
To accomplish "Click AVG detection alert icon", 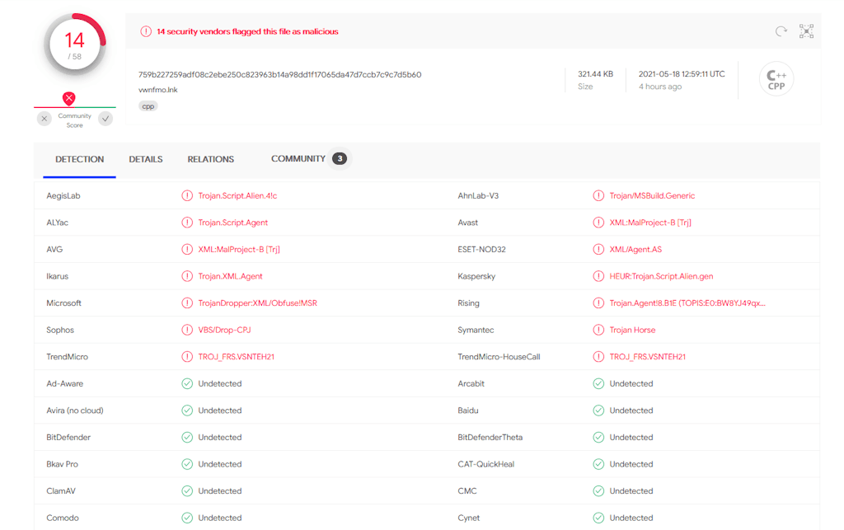I will [187, 250].
